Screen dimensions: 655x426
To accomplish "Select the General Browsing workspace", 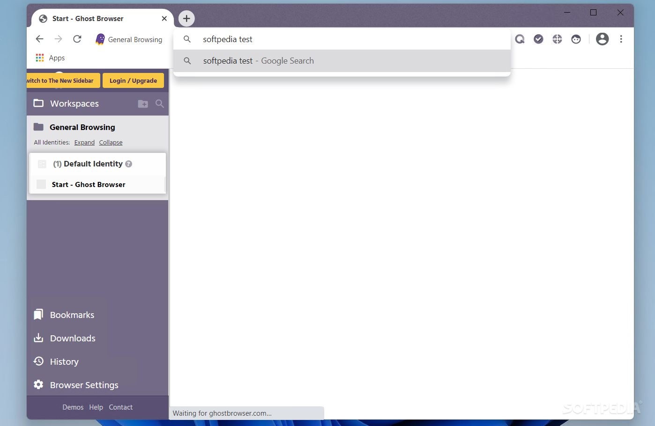I will (82, 127).
